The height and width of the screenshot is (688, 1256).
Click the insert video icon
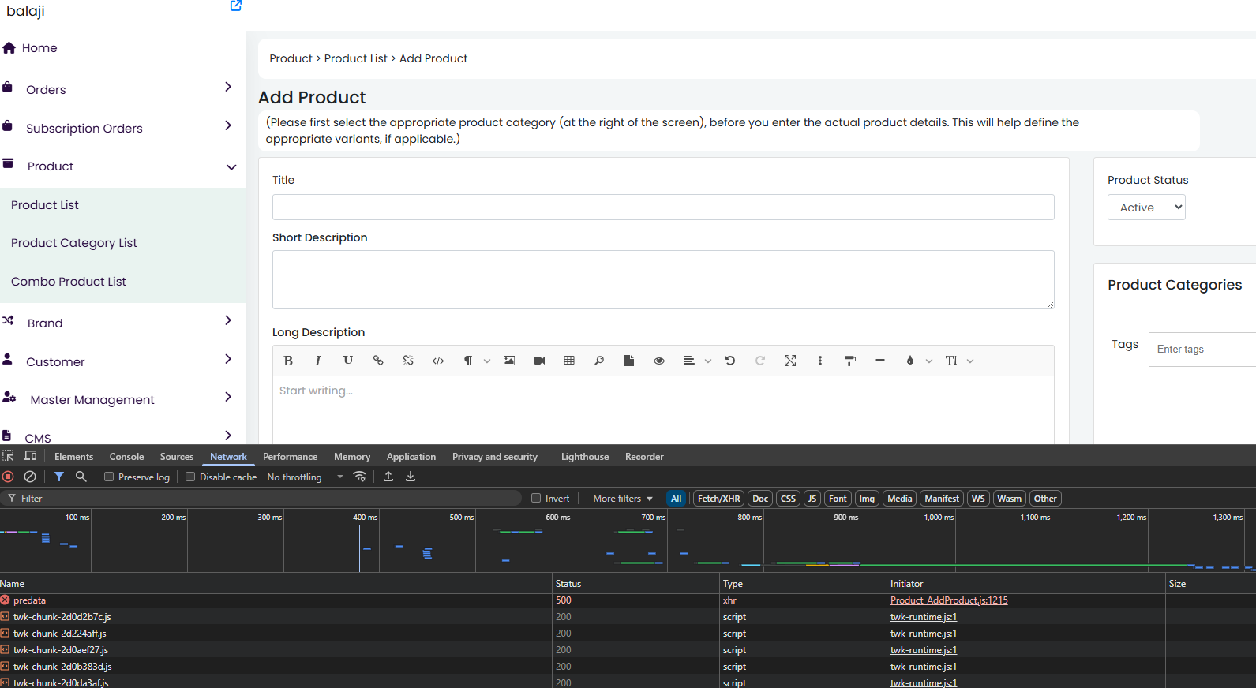click(539, 361)
